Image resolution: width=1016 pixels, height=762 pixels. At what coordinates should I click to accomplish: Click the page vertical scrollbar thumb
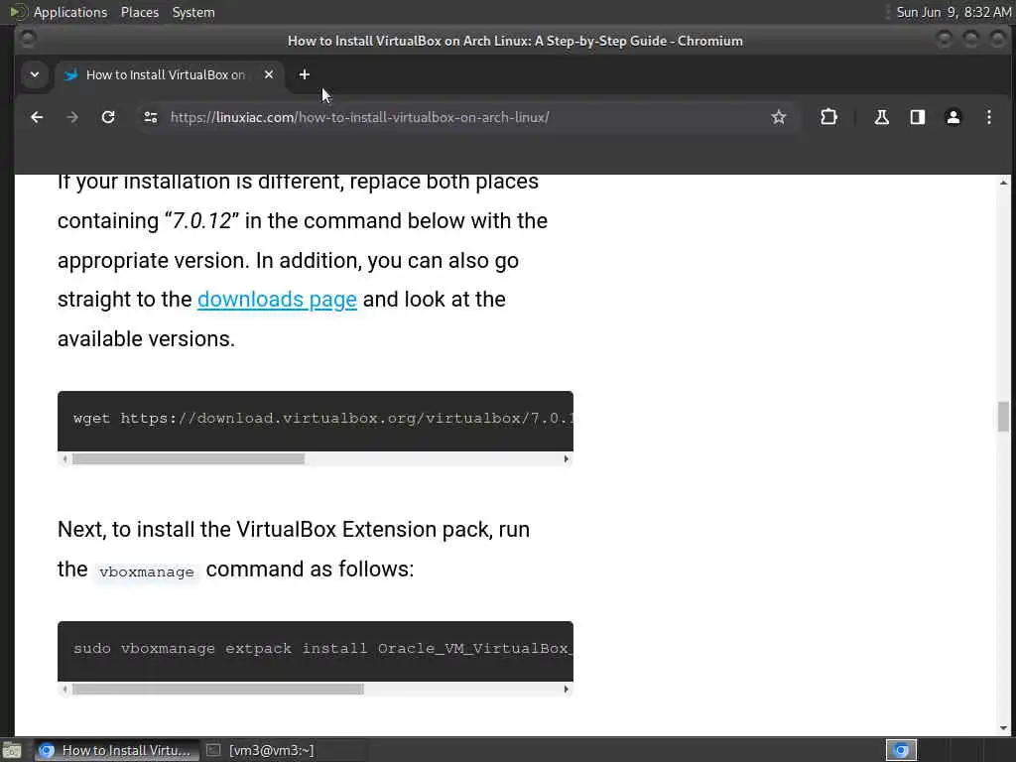(1003, 417)
